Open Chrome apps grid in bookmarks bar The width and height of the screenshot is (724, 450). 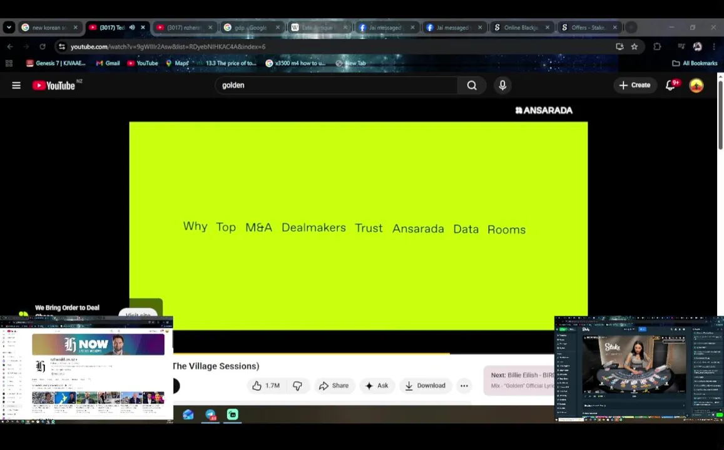click(x=9, y=63)
